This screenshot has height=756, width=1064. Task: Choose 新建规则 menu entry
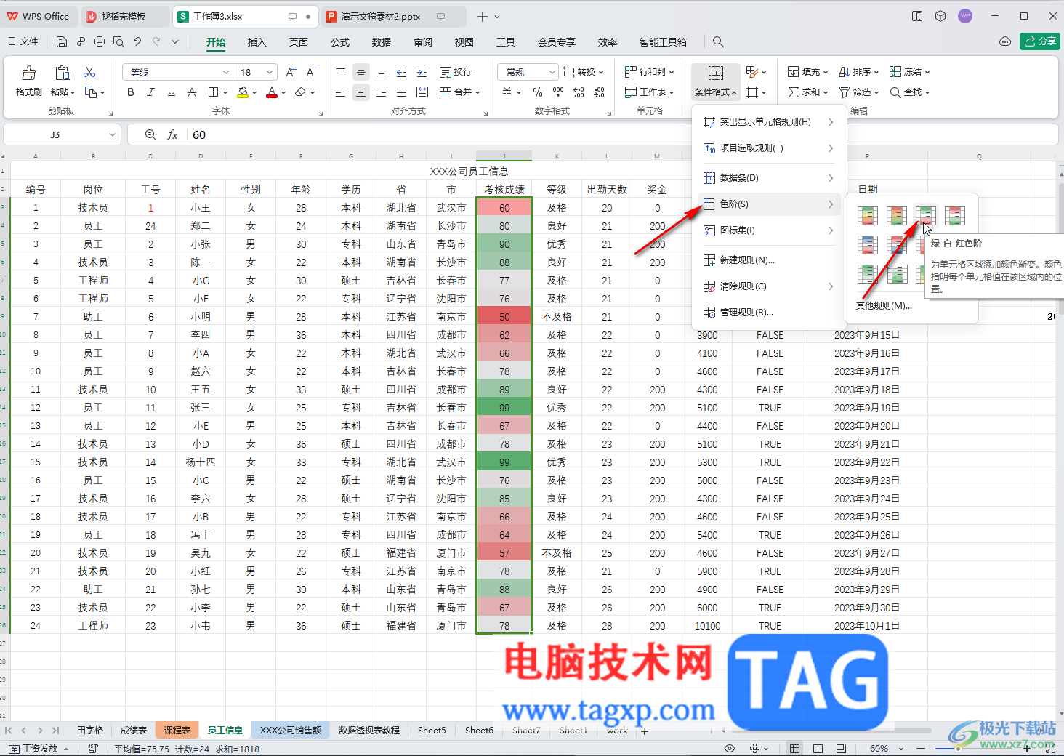pos(769,260)
